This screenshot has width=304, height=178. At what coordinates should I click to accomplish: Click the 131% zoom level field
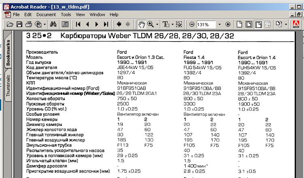[x=206, y=25]
